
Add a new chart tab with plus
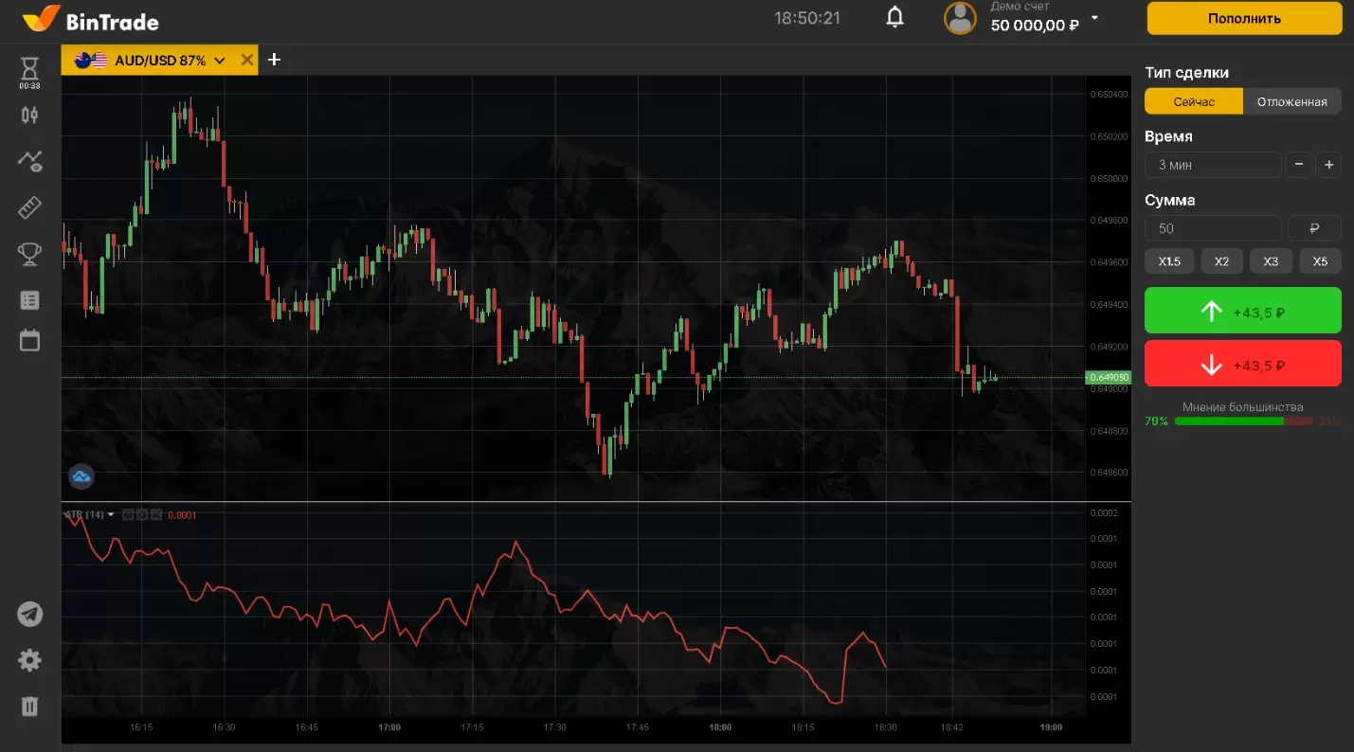pyautogui.click(x=274, y=60)
